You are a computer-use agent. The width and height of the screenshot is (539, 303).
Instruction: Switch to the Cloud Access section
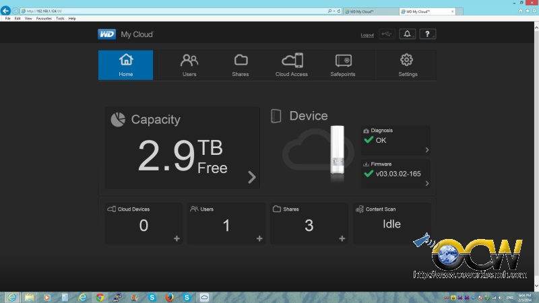292,65
